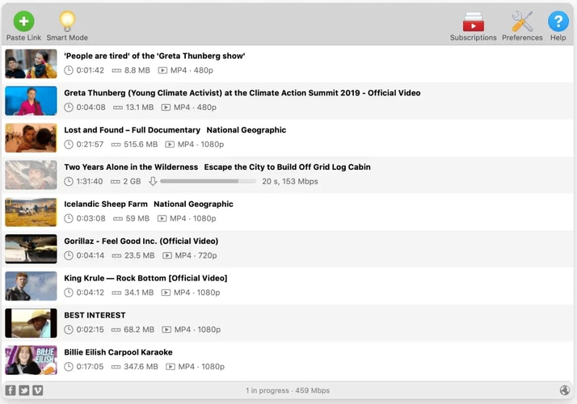Select the Greta Thunberg show thumbnail

coord(31,64)
